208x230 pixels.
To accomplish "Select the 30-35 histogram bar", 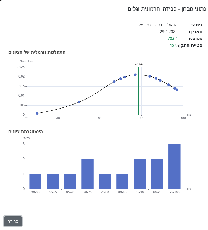I will (35, 181).
